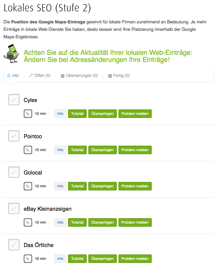
Task: Click the clock icon under Golocal
Action: tap(28, 186)
